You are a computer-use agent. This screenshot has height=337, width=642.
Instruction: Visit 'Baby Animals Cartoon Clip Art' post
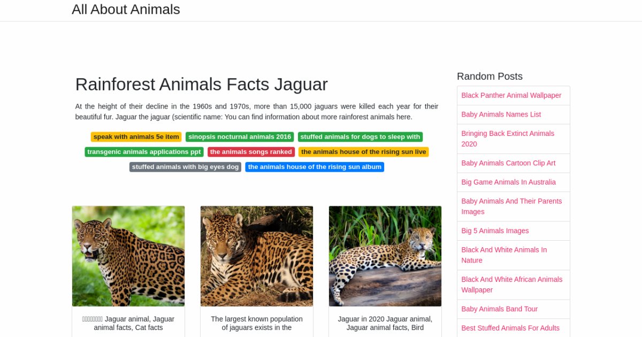508,163
